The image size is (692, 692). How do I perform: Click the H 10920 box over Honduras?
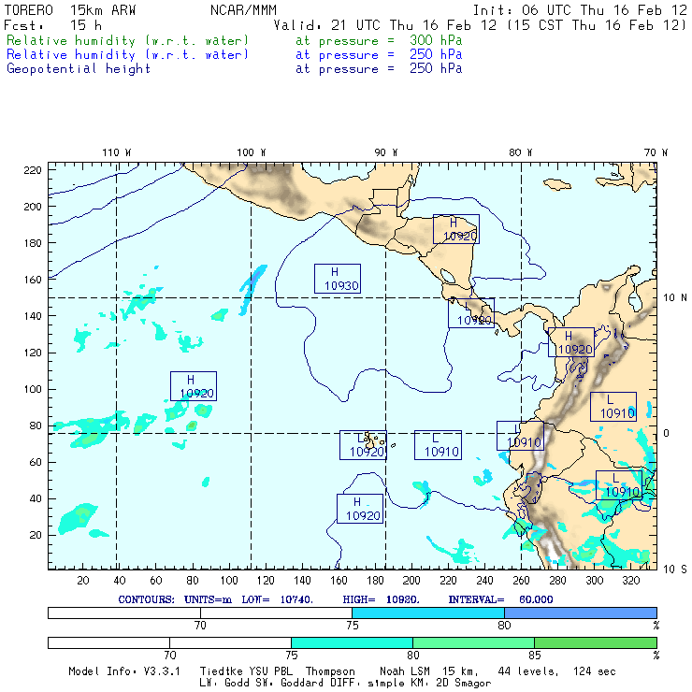click(456, 229)
